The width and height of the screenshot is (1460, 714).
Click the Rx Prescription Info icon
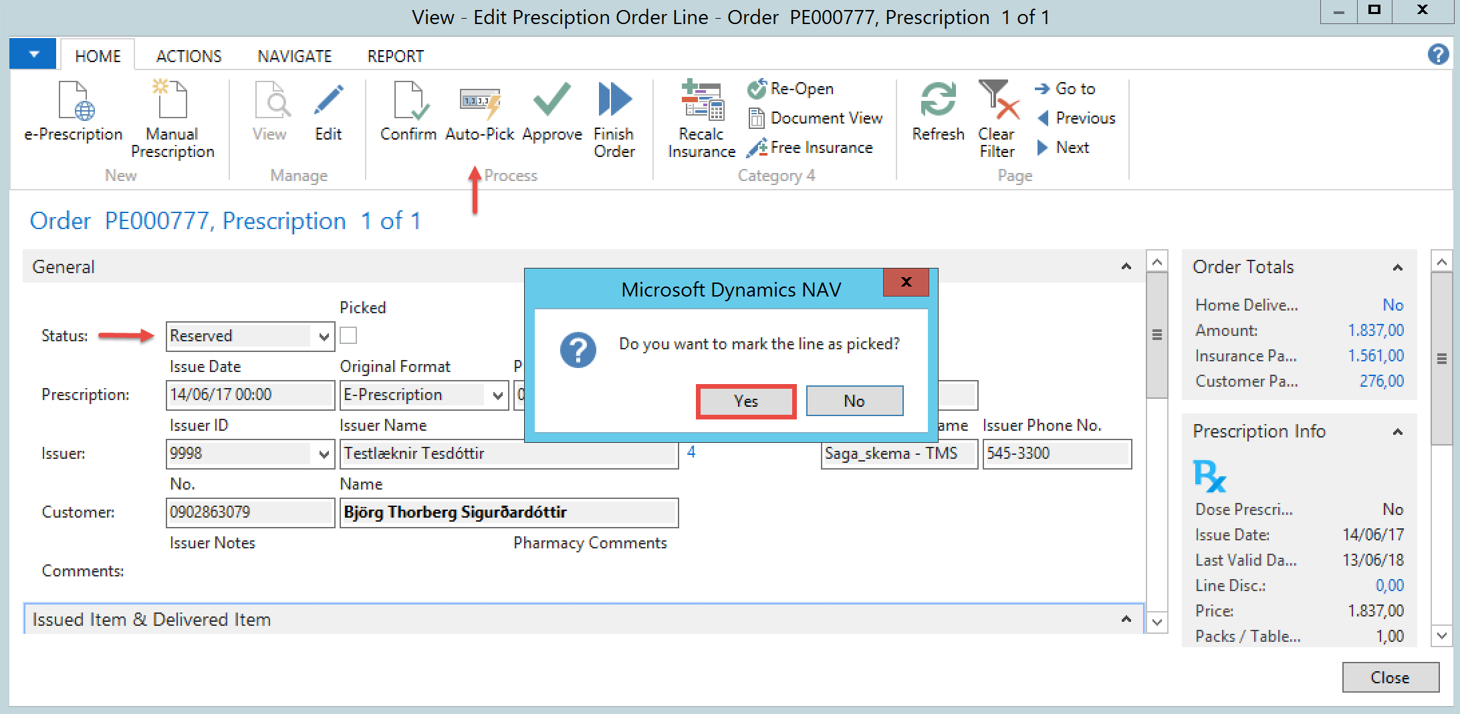click(x=1209, y=476)
